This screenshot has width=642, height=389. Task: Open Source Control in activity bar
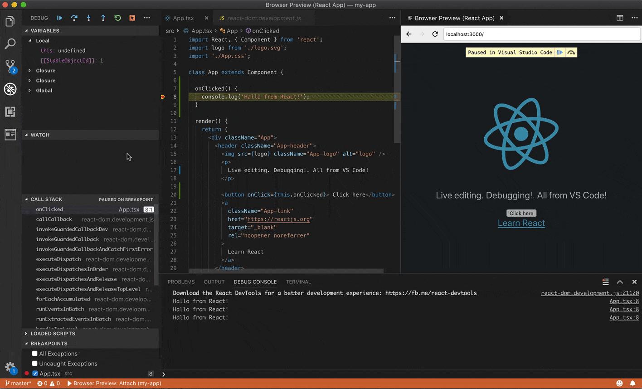[10, 66]
